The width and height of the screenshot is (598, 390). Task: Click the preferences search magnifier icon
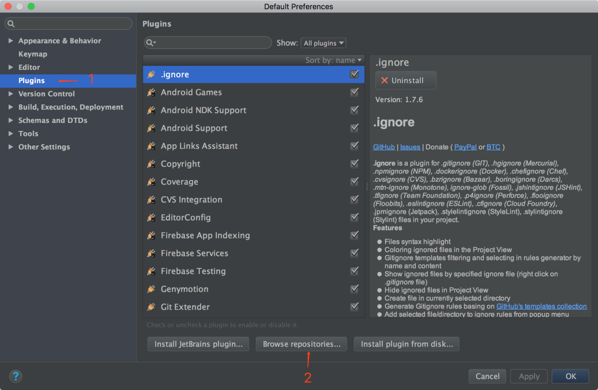(x=11, y=24)
